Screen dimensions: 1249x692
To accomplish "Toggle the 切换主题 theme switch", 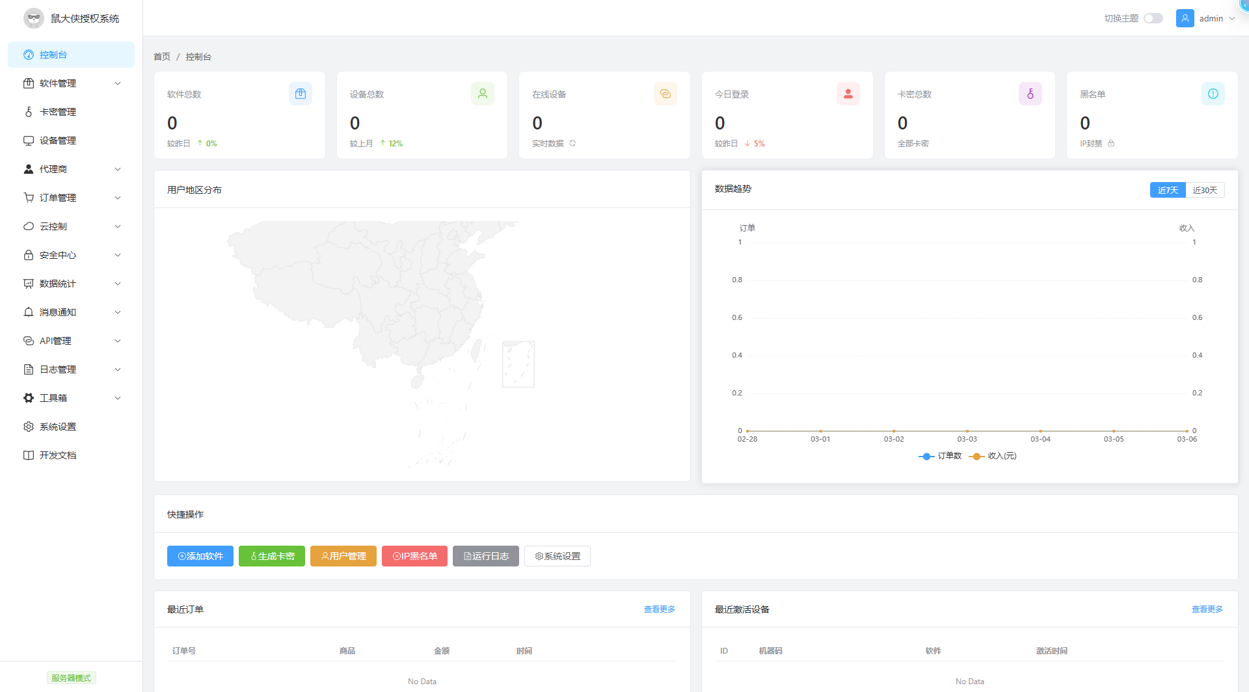I will [x=1153, y=18].
